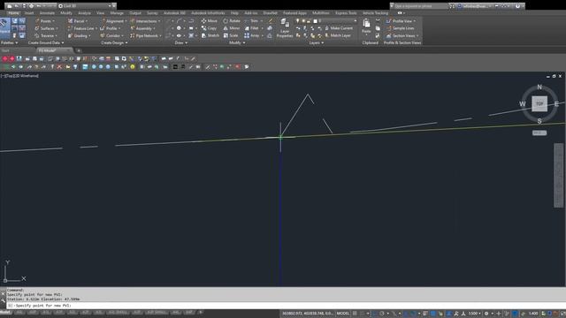Open the Intersections dropdown
This screenshot has width=566, height=318.
click(x=145, y=21)
